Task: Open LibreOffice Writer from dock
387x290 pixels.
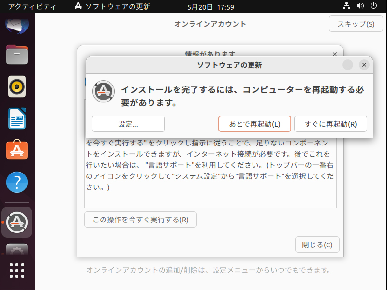Action: pyautogui.click(x=17, y=118)
